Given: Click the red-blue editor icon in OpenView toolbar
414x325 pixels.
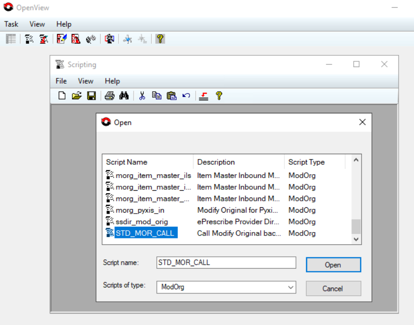Looking at the screenshot, I should point(62,39).
